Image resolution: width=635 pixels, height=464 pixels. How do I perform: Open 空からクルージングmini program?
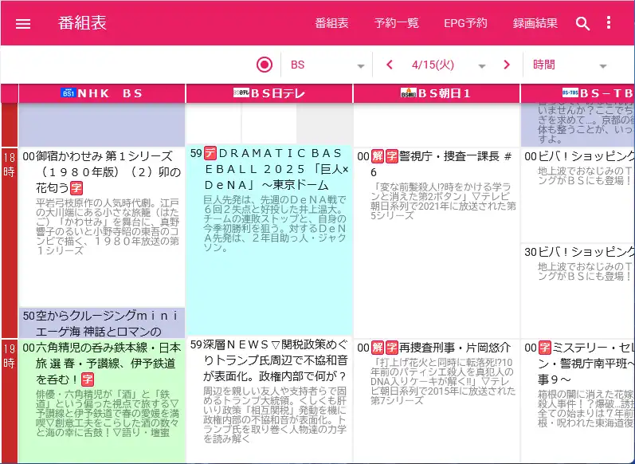click(x=102, y=323)
